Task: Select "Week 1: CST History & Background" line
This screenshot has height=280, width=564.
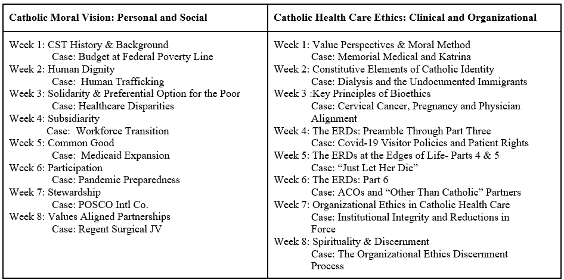Action: pyautogui.click(x=89, y=45)
